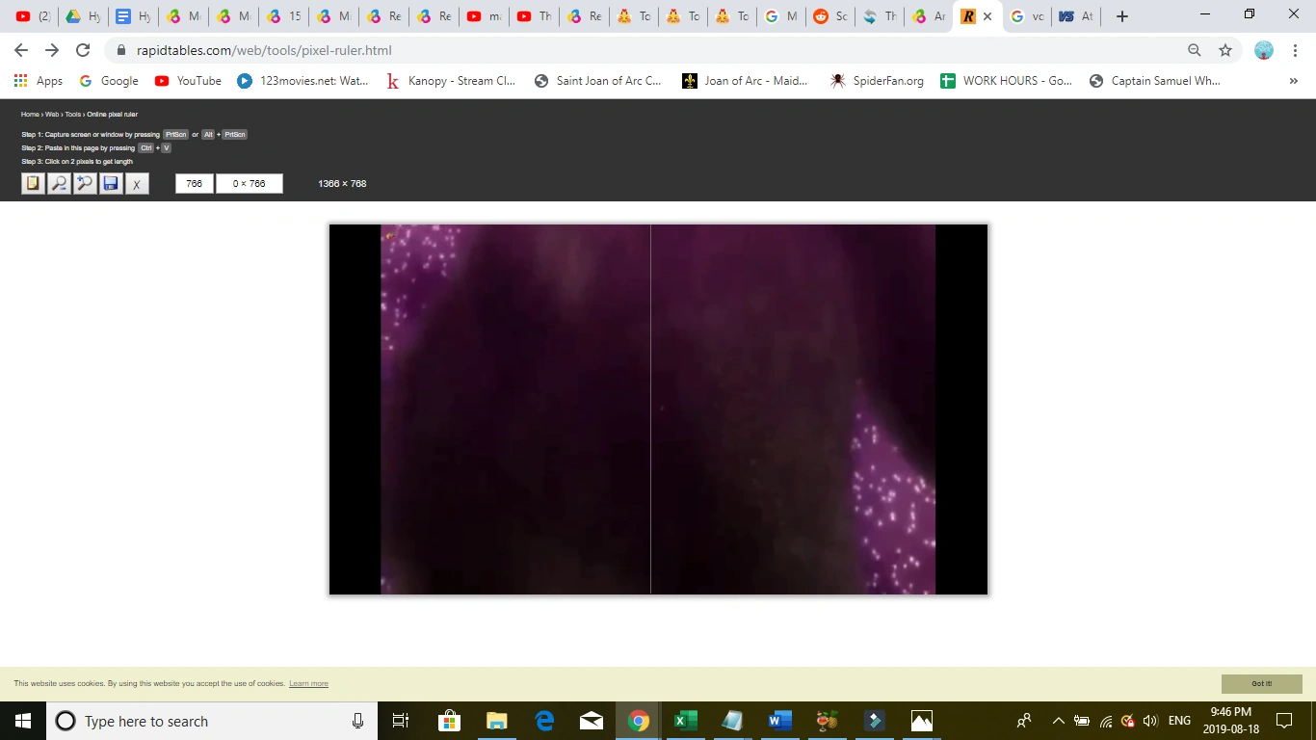Open a new browser tab
Image resolution: width=1316 pixels, height=740 pixels.
tap(1121, 16)
